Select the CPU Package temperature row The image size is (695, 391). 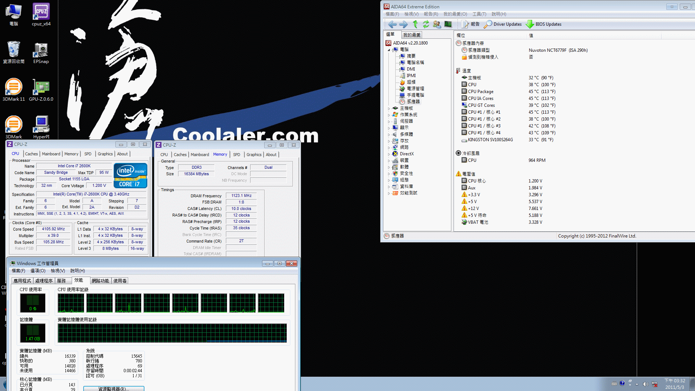508,92
